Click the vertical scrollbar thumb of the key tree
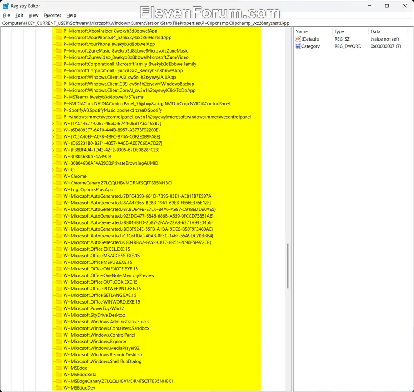 (288, 265)
